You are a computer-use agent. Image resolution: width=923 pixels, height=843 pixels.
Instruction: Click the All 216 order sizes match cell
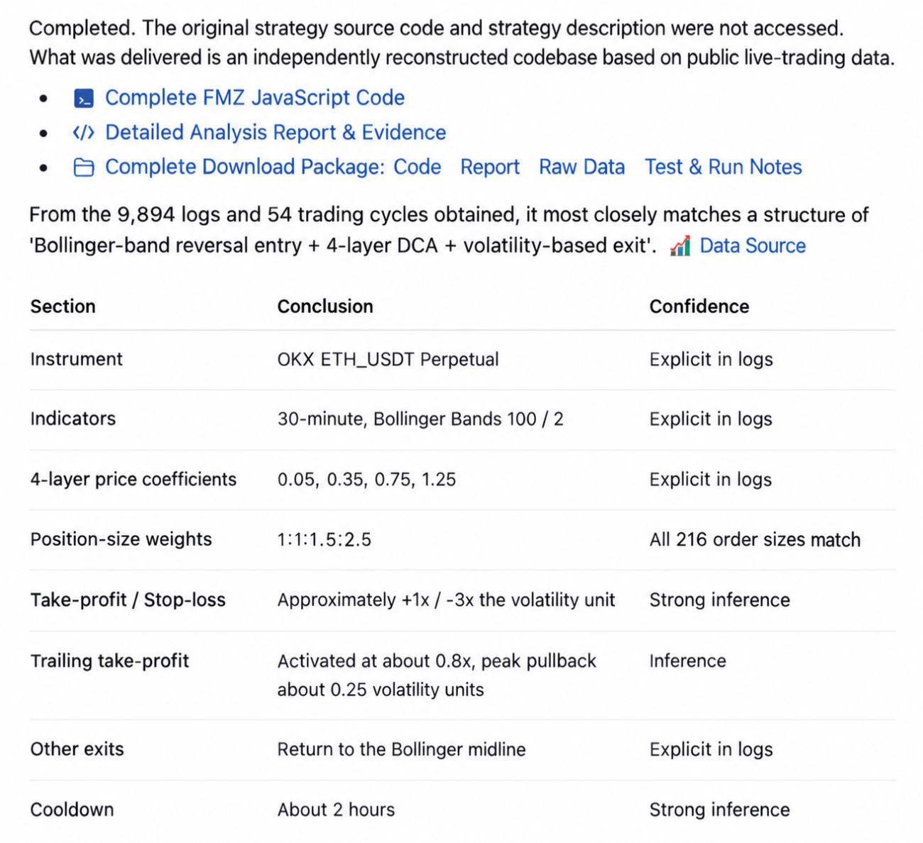click(x=755, y=540)
